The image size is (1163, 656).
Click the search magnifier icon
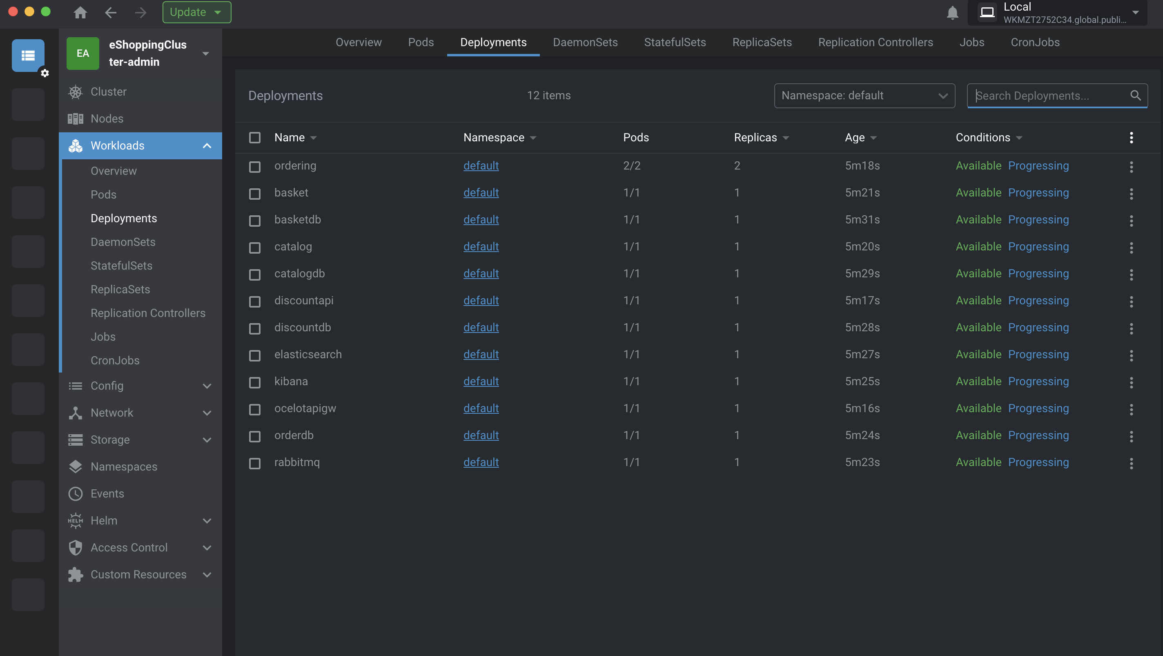1136,95
